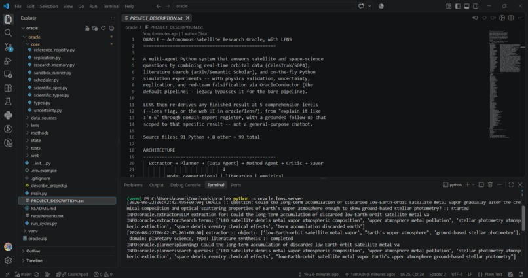The image size is (528, 278).
Task: Click the terminal panel vertical scrollbar
Action: click(523, 218)
